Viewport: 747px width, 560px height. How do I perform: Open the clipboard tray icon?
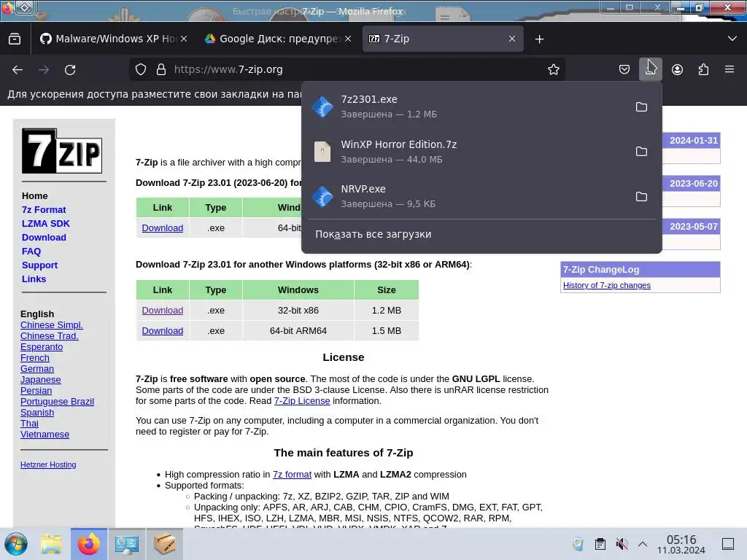[x=600, y=544]
